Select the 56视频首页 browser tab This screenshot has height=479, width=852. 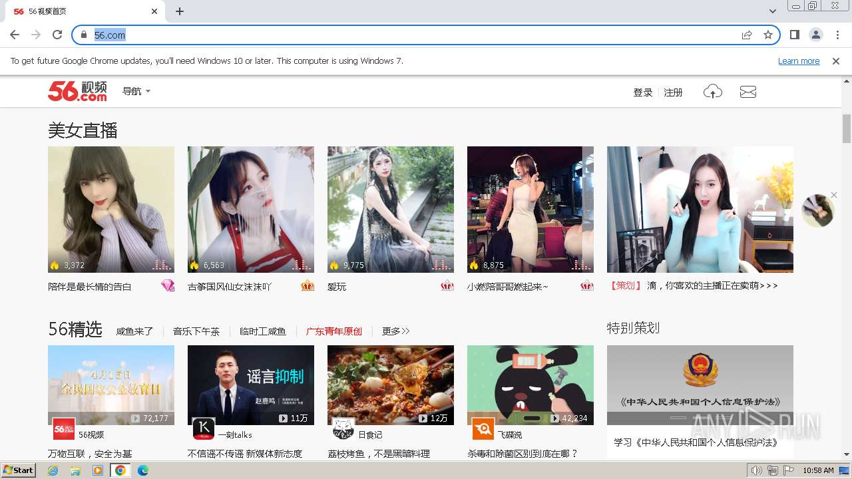85,11
